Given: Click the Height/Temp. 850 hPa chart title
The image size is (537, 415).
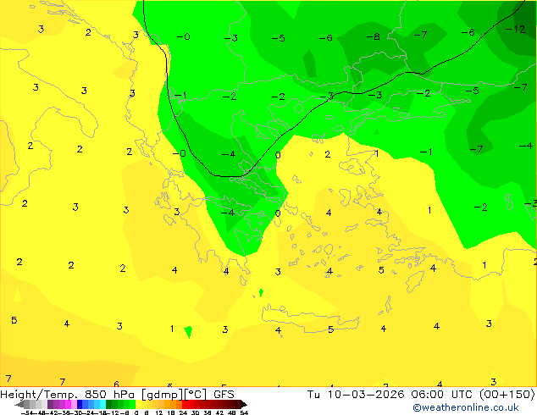Looking at the screenshot, I should 67,394.
